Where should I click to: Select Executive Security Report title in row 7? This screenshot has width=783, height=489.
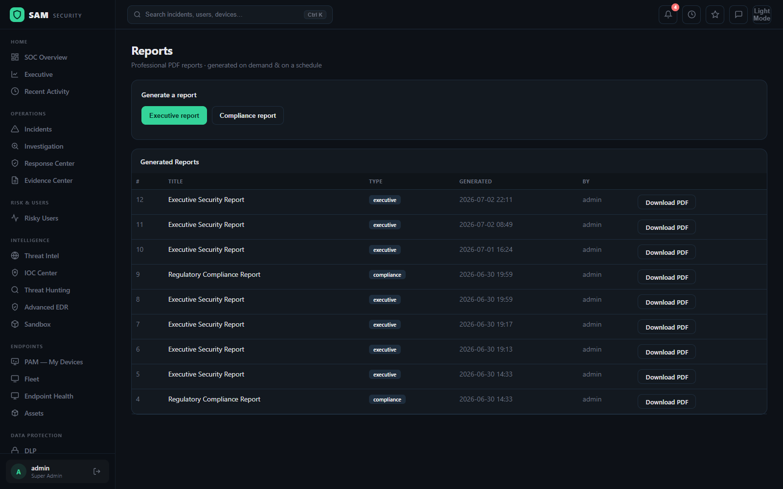click(x=206, y=324)
